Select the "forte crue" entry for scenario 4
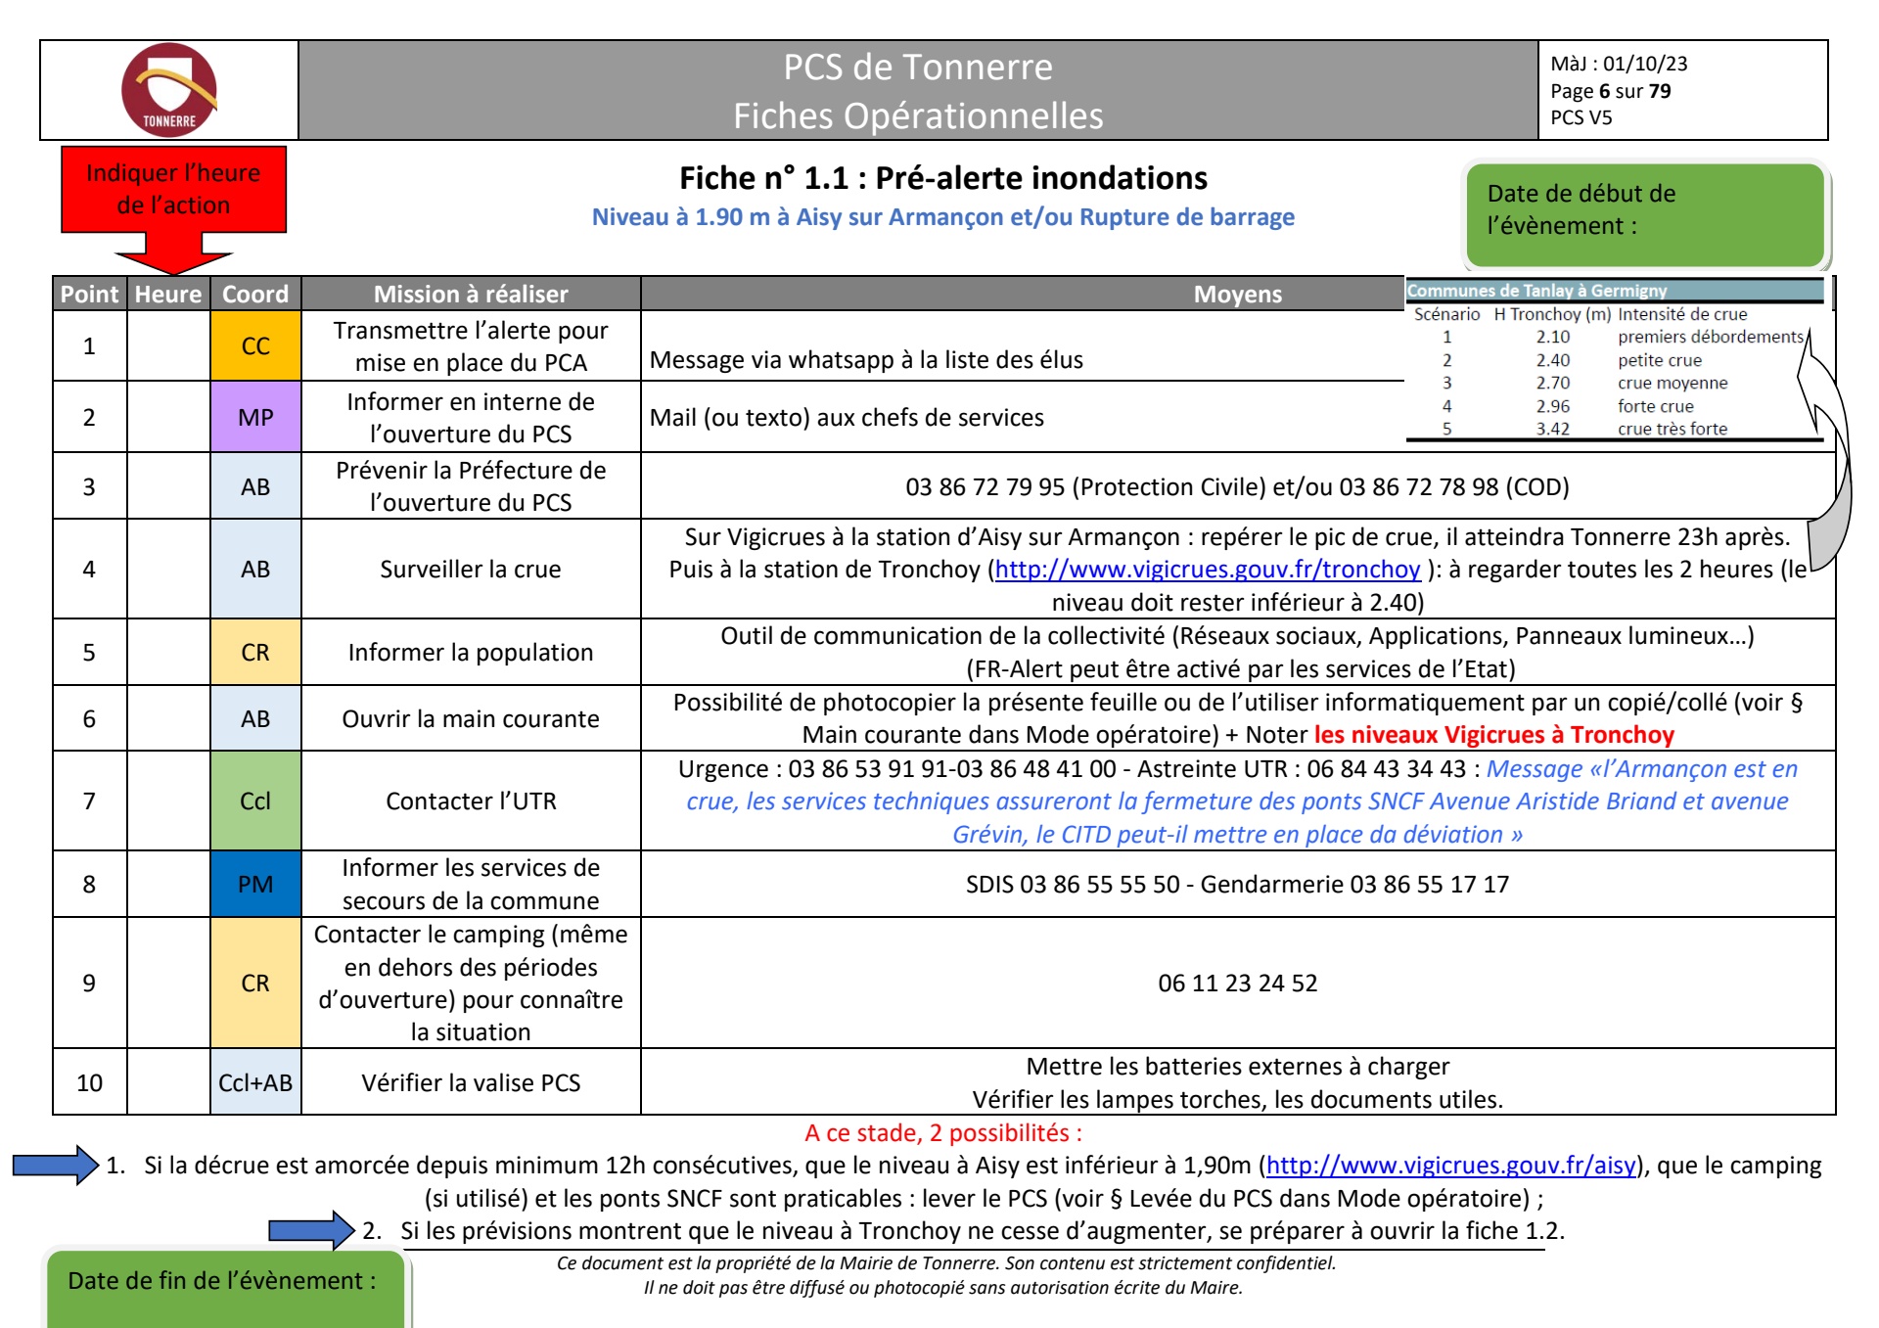Viewport: 1879px width, 1328px height. 1655,406
